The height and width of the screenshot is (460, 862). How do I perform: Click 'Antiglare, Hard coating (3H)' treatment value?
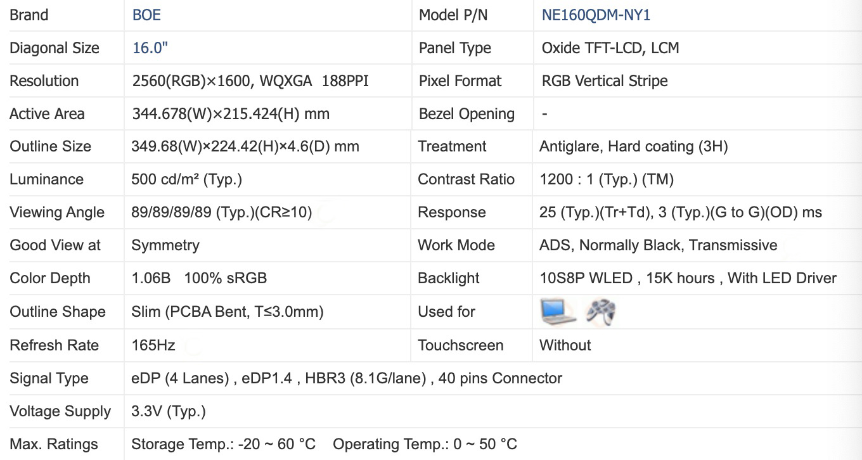633,146
